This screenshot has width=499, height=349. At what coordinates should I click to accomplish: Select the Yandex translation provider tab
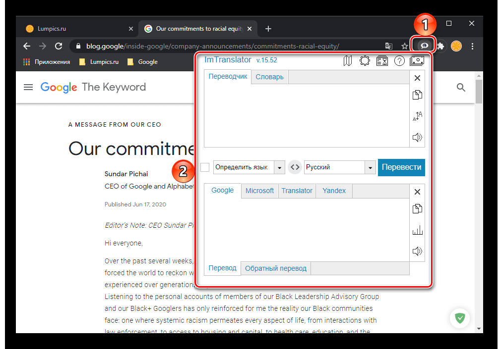(334, 191)
